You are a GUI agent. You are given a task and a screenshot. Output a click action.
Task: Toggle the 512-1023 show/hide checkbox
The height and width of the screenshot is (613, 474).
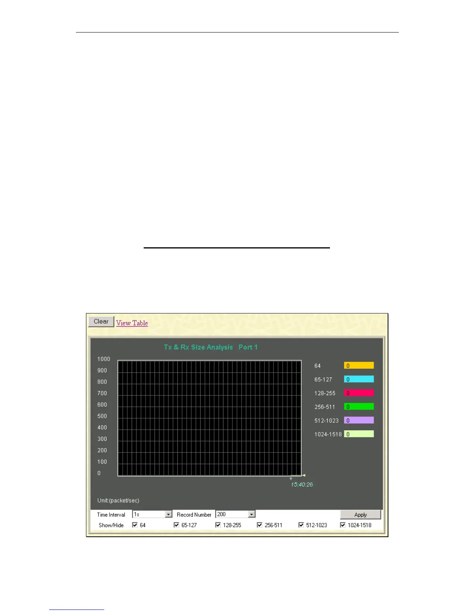point(301,525)
